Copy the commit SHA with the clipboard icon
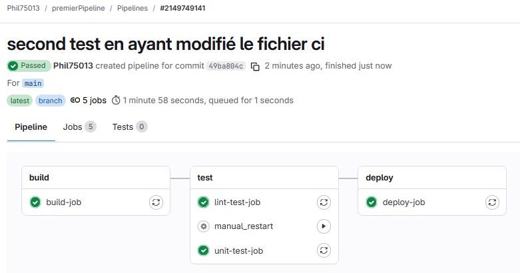The image size is (520, 273). click(x=255, y=67)
